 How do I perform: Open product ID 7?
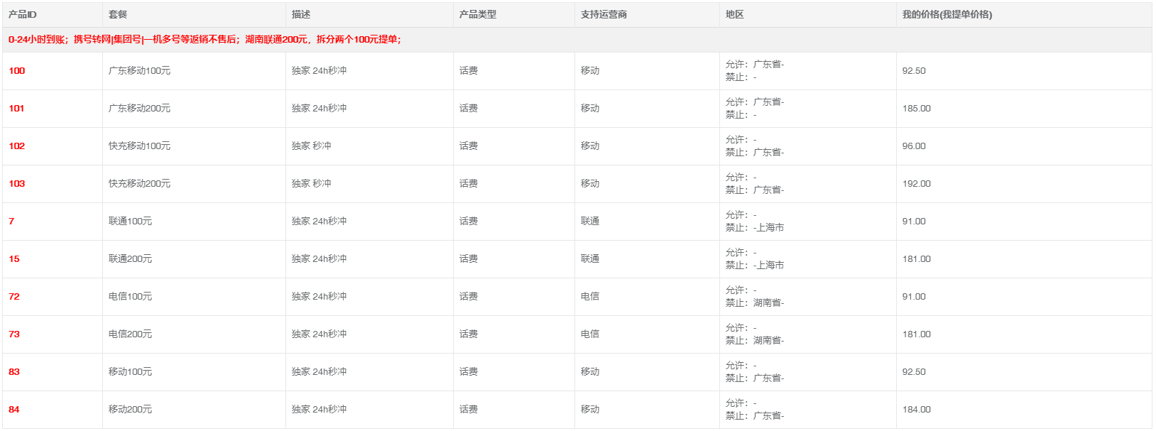11,222
